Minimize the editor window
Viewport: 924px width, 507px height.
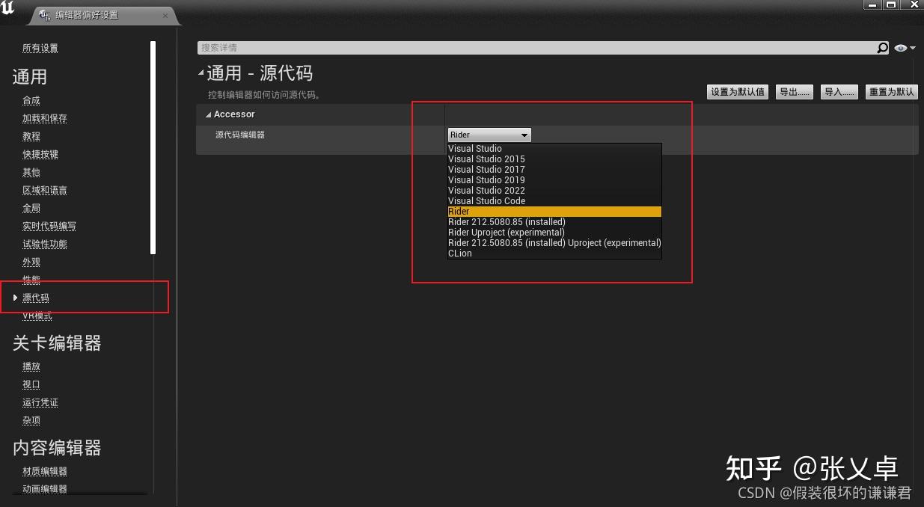[x=872, y=4]
